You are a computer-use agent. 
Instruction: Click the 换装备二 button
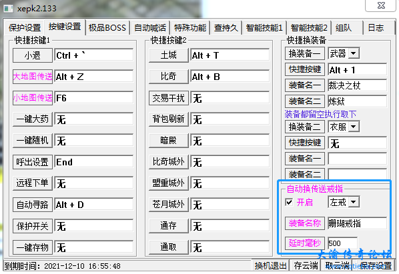click(305, 127)
